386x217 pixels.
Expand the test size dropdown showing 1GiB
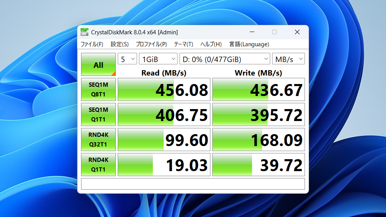(158, 59)
